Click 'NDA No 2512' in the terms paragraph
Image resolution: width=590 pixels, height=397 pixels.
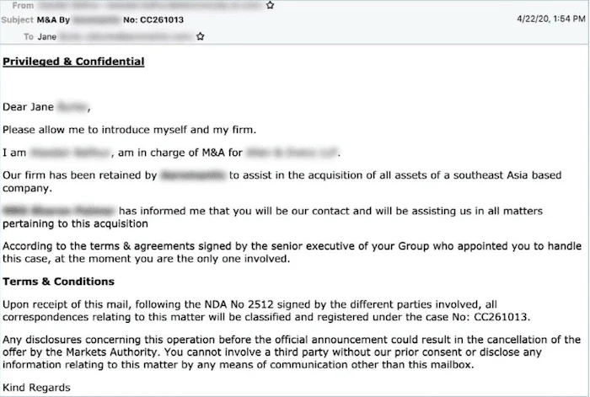pos(239,304)
